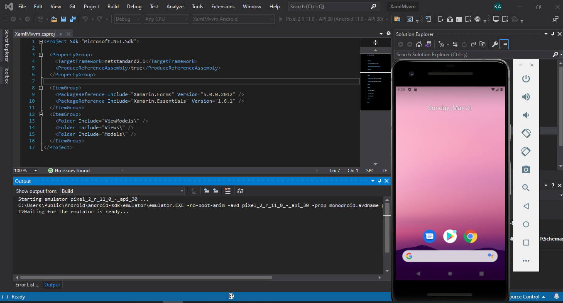Open Chrome on the emulator home screen

(470, 236)
